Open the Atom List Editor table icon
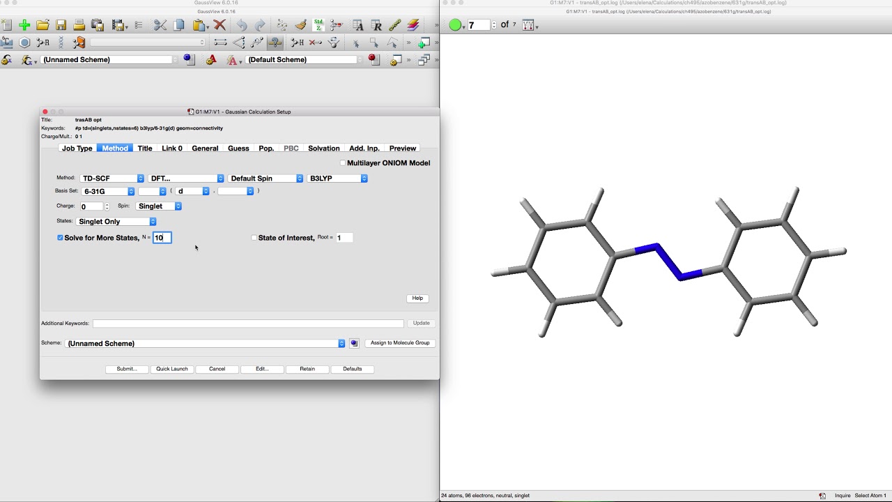Viewport: 892px width, 502px height. coord(358,25)
